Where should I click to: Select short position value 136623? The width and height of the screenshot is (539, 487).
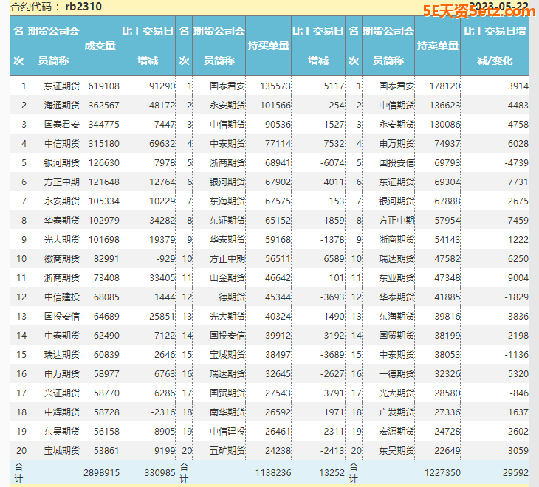click(444, 106)
